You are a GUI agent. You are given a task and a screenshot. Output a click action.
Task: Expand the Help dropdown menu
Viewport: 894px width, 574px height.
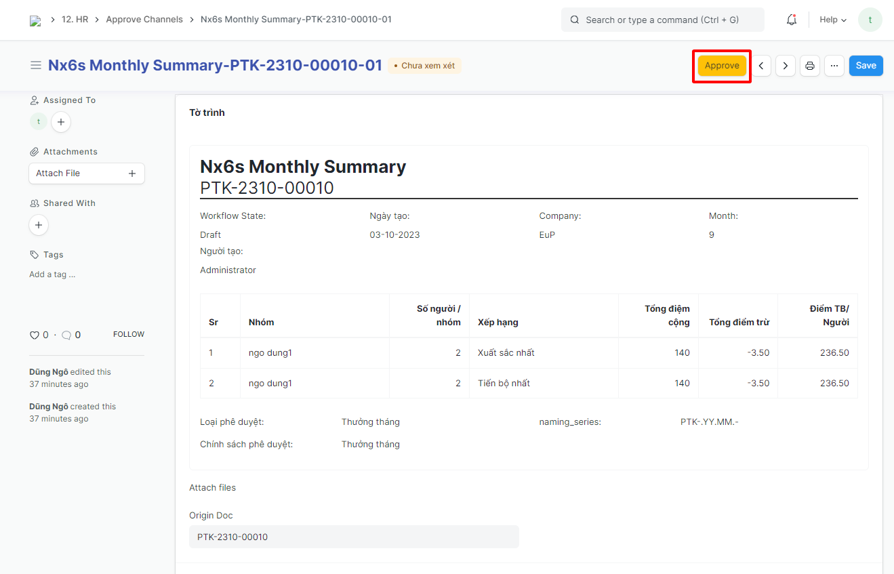[x=833, y=20]
